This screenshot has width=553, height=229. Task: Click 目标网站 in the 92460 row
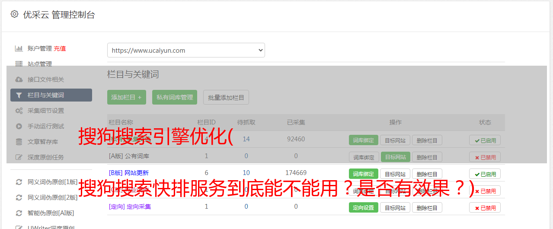click(x=395, y=140)
